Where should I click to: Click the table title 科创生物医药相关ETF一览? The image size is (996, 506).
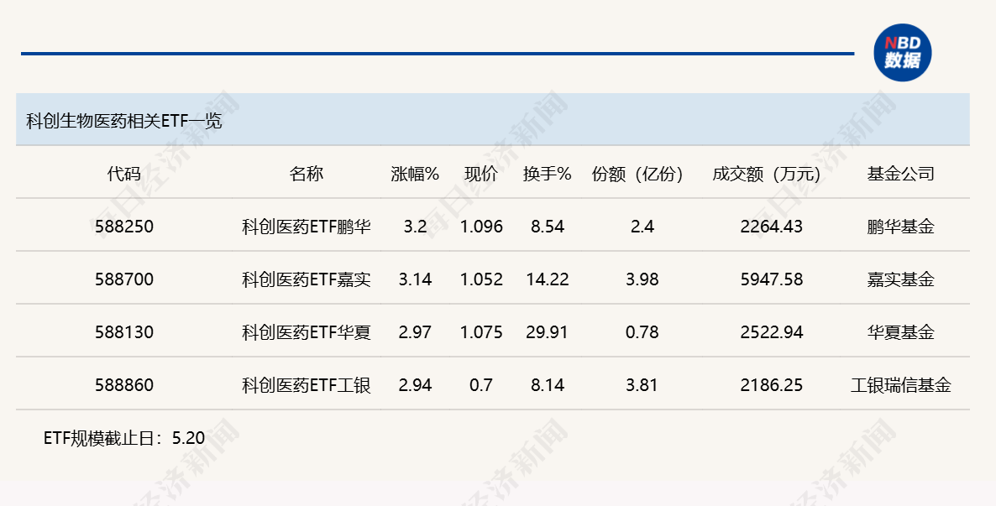click(123, 121)
